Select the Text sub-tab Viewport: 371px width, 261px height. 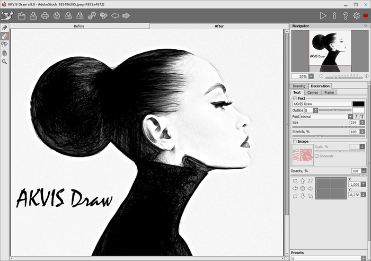(x=297, y=92)
